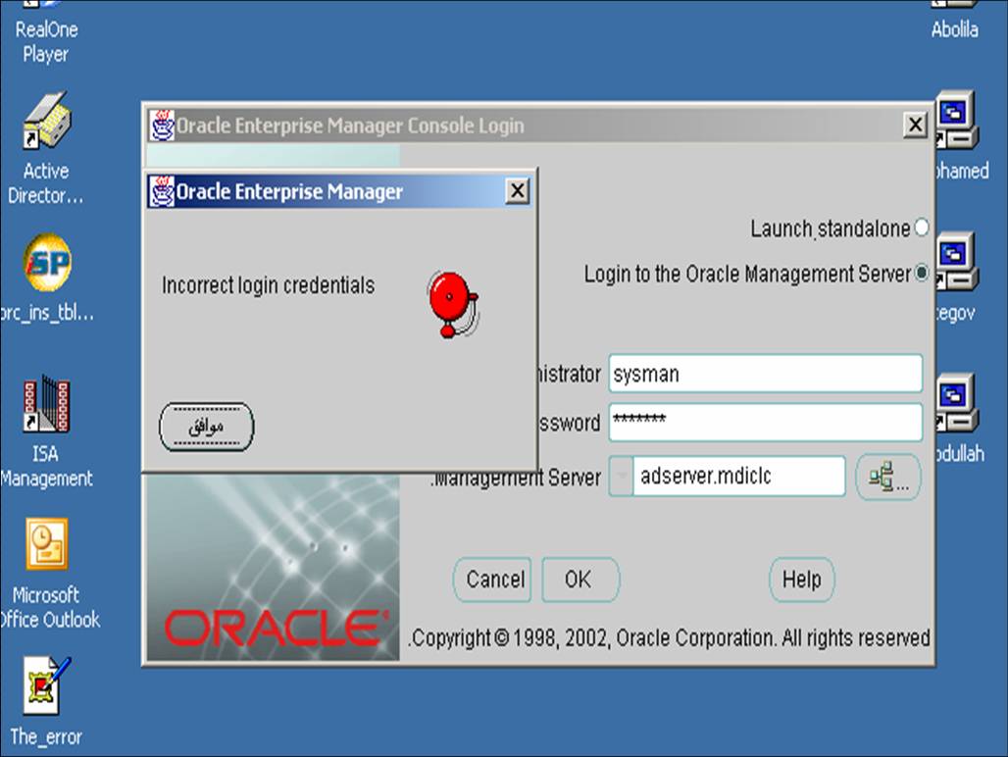Select Login to the Oracle Management Server
Viewport: 1008px width, 757px height.
(921, 275)
